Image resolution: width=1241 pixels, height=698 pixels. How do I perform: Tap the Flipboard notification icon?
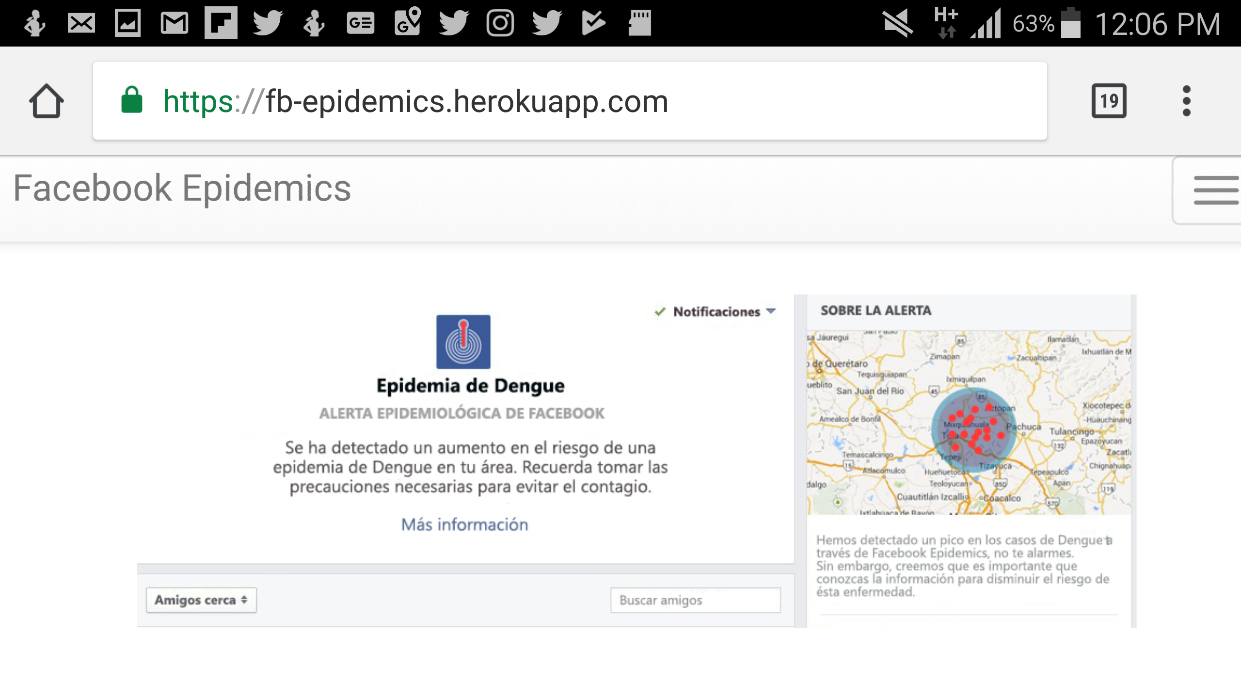[x=221, y=23]
